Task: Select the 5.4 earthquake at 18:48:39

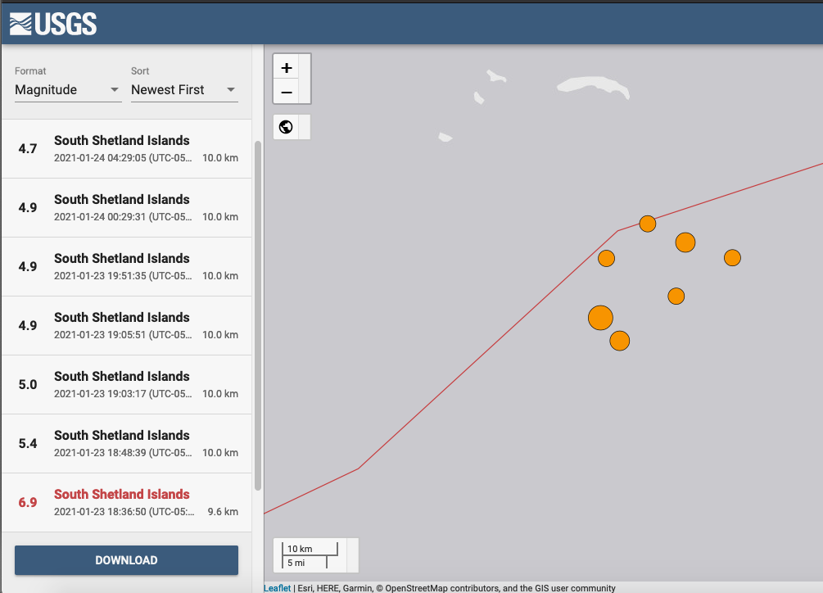Action: pos(126,444)
